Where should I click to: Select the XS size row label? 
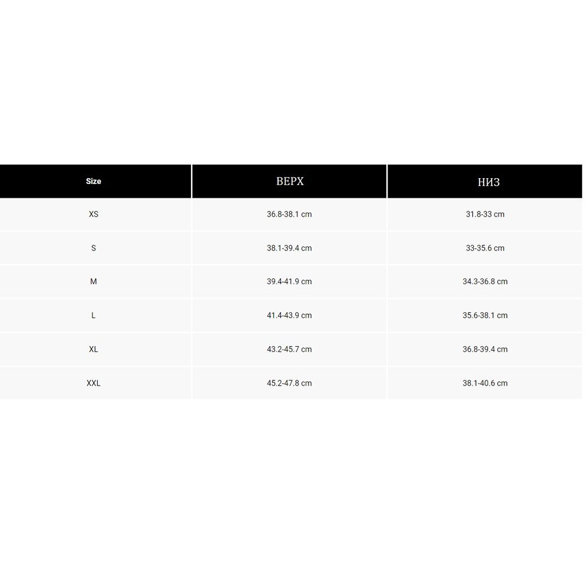click(x=93, y=214)
